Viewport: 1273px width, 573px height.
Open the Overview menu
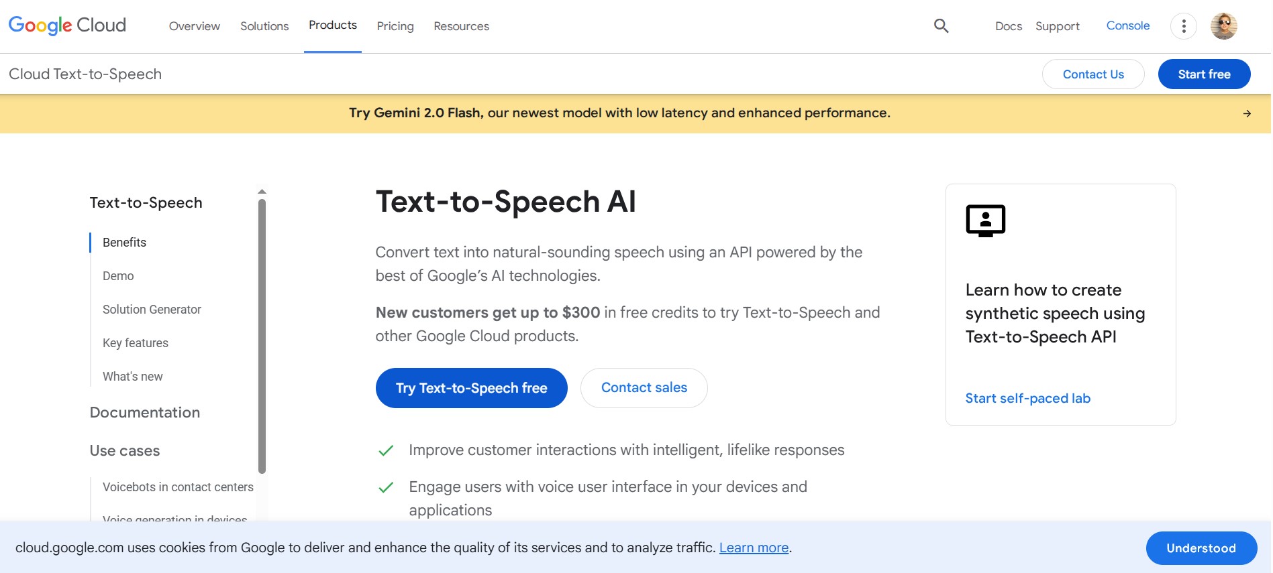pos(195,26)
